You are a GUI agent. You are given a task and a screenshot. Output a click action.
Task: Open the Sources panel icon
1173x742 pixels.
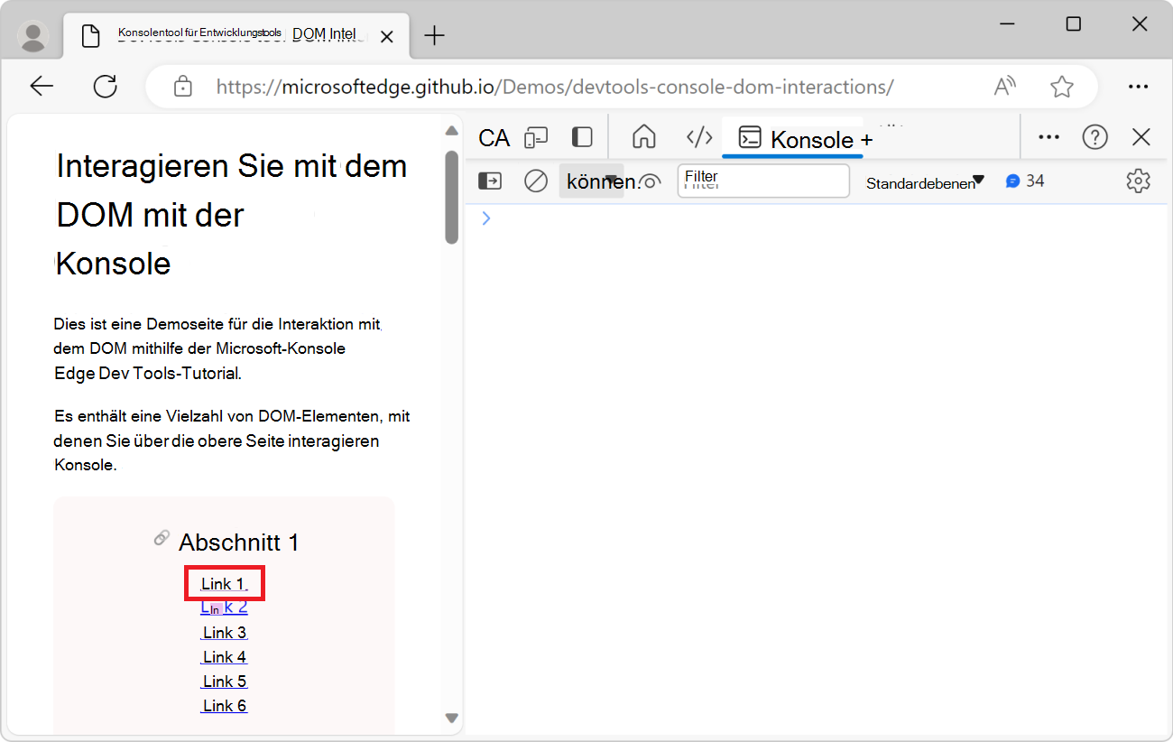pos(698,136)
